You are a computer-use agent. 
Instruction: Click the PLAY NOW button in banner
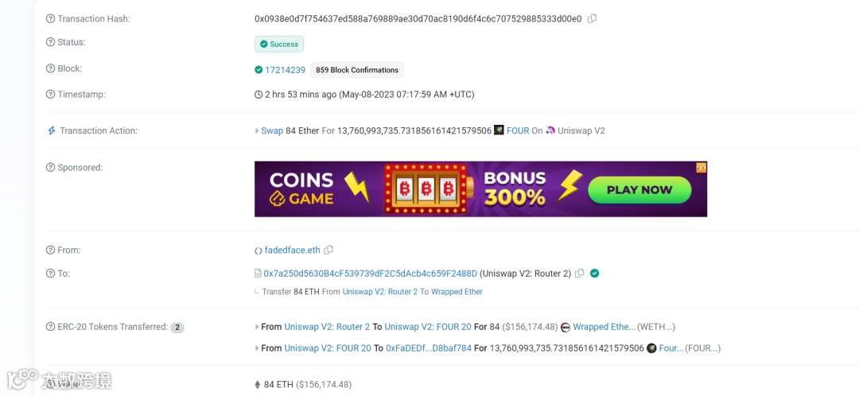pos(639,190)
